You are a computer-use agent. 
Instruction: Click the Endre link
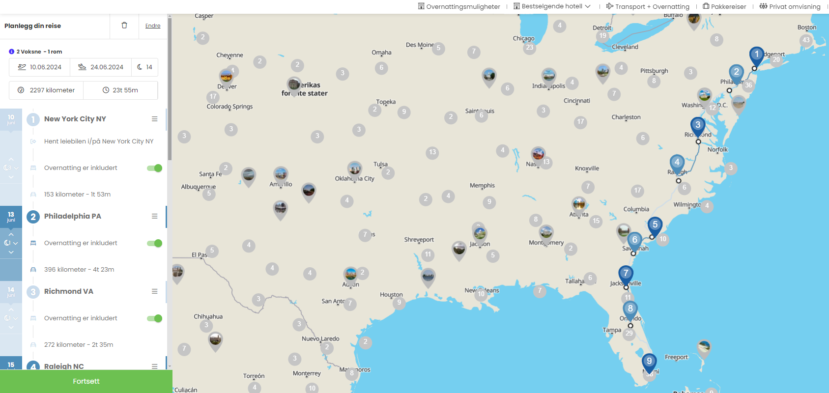(x=153, y=26)
